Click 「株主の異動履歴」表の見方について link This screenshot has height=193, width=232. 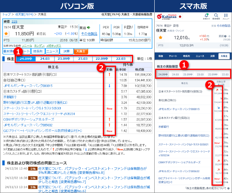(206, 188)
